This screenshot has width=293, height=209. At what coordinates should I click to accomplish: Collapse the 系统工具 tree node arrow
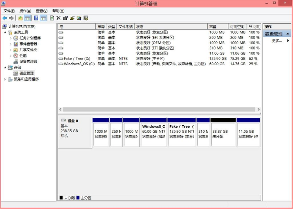(x=5, y=32)
